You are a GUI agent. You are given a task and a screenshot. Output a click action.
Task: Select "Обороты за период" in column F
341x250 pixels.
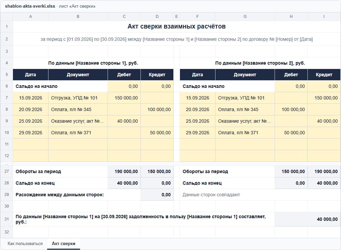(x=205, y=172)
